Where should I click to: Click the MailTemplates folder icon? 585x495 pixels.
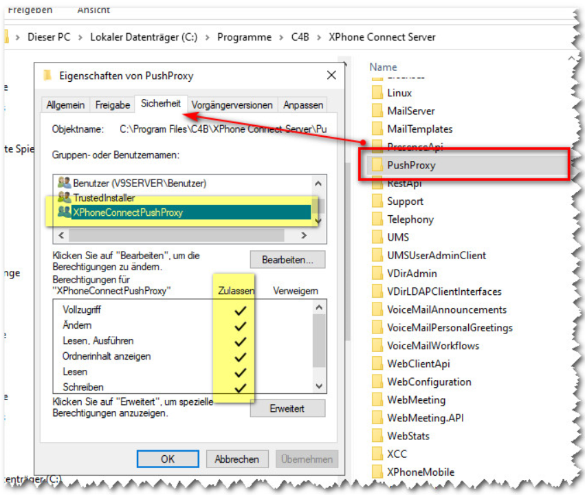377,129
